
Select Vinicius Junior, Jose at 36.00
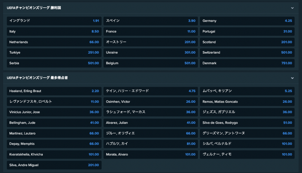tap(54, 112)
